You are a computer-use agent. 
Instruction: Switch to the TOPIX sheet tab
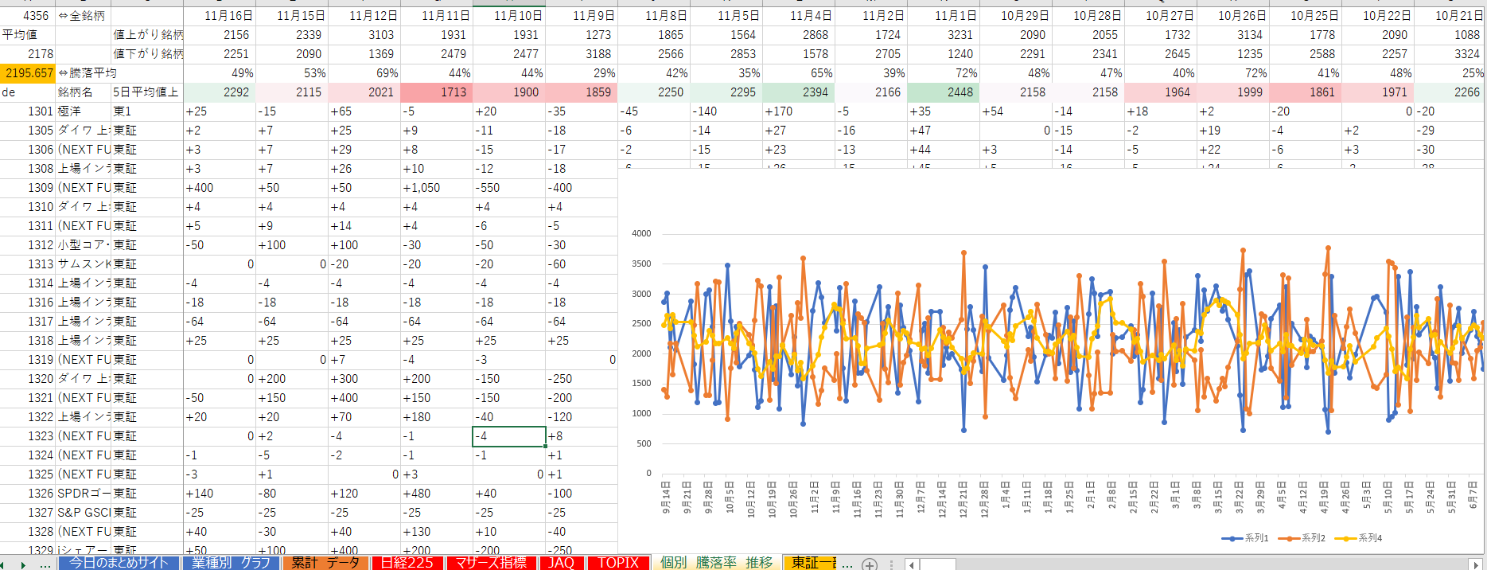618,563
